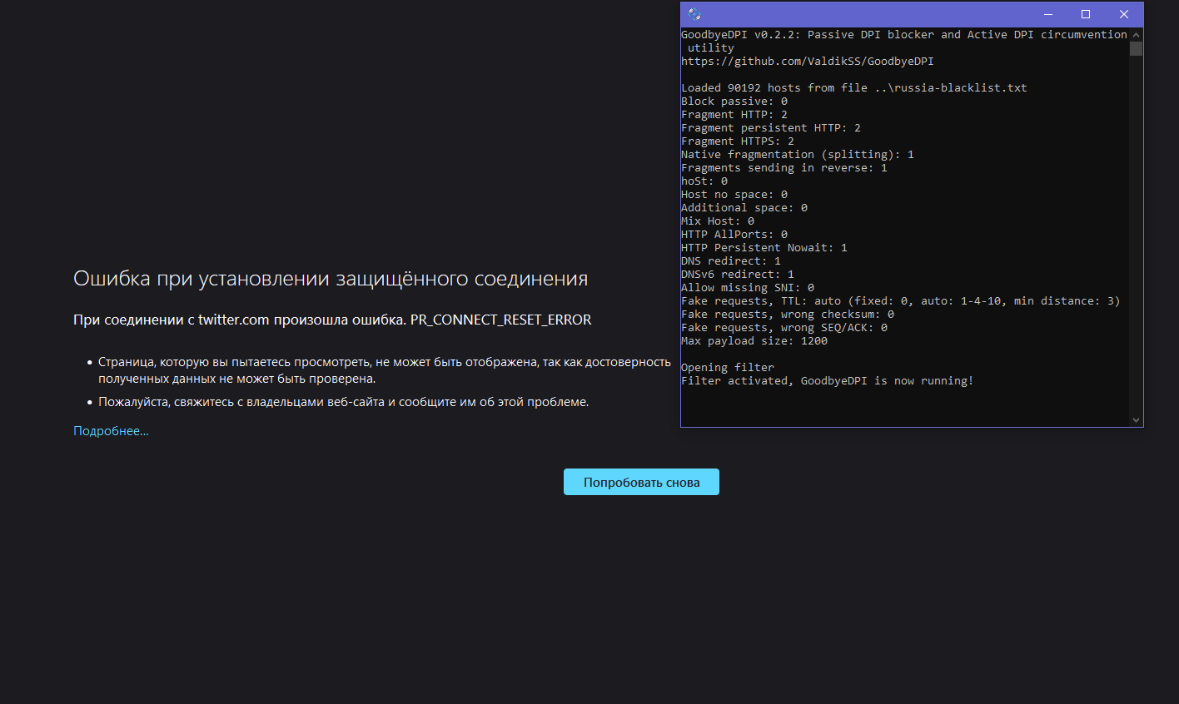Click the 'Mix Host: 0' console line
Image resolution: width=1179 pixels, height=704 pixels.
coord(718,221)
